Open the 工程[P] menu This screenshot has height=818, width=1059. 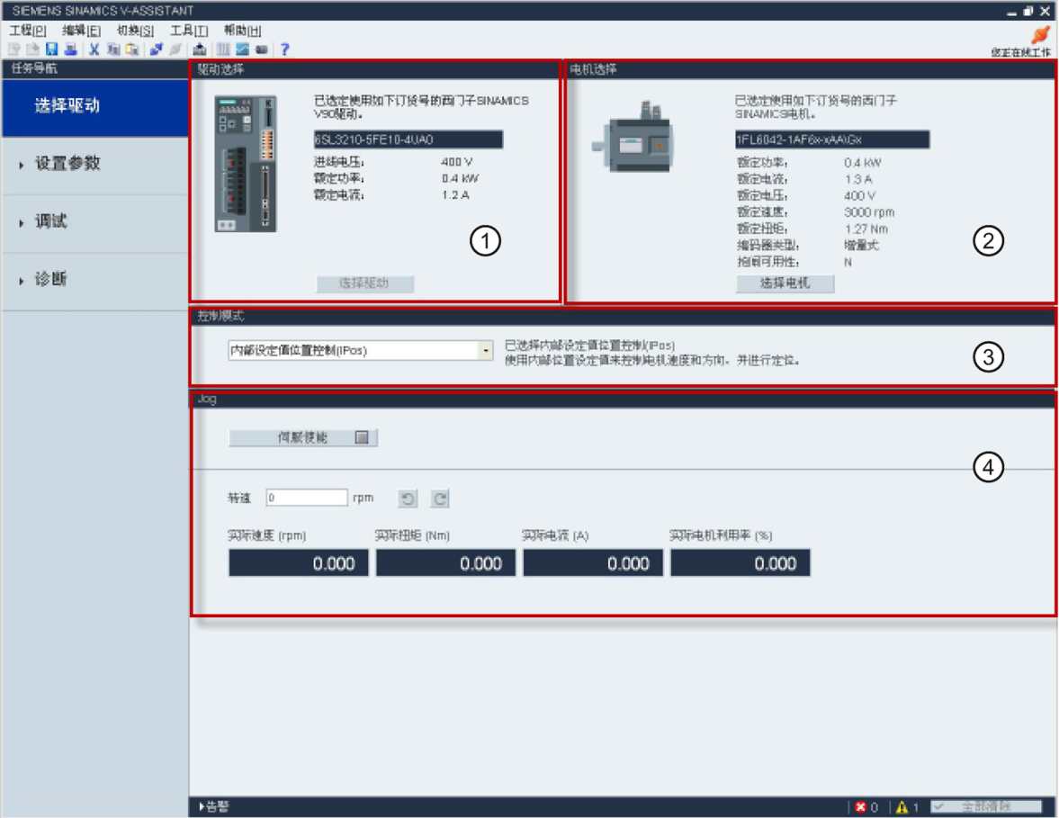[28, 31]
